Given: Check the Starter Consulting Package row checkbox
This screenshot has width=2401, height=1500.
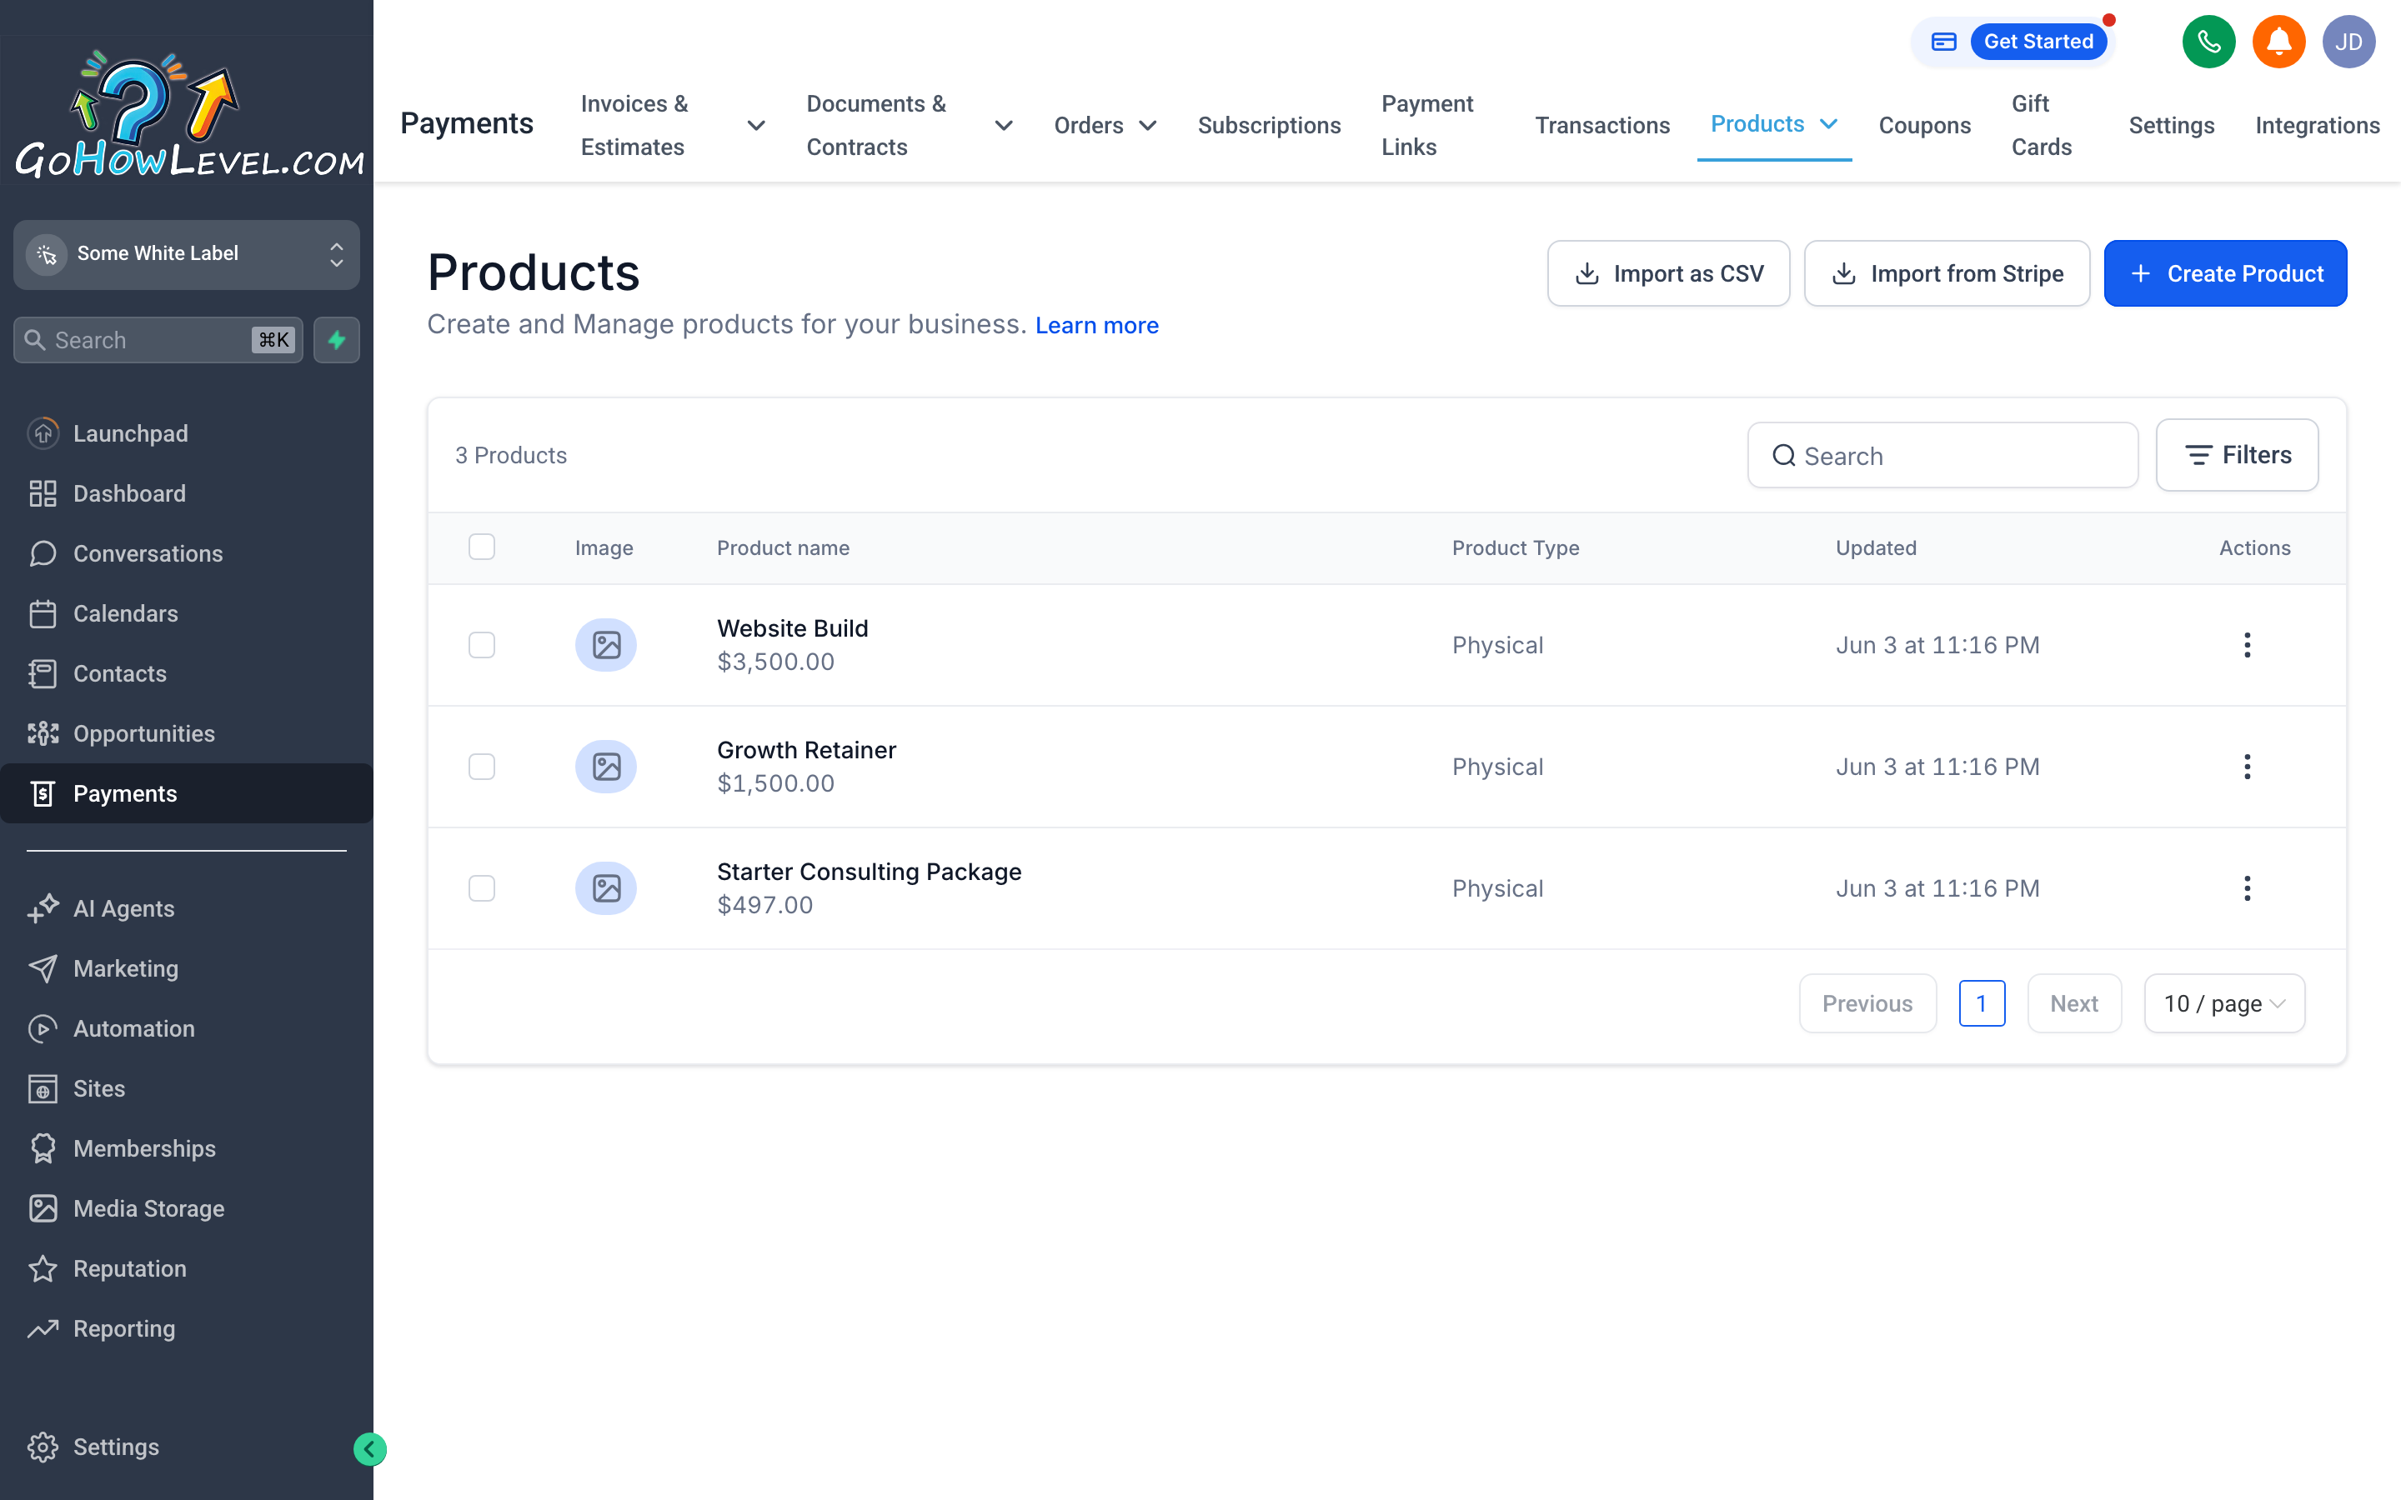Looking at the screenshot, I should click(x=481, y=887).
